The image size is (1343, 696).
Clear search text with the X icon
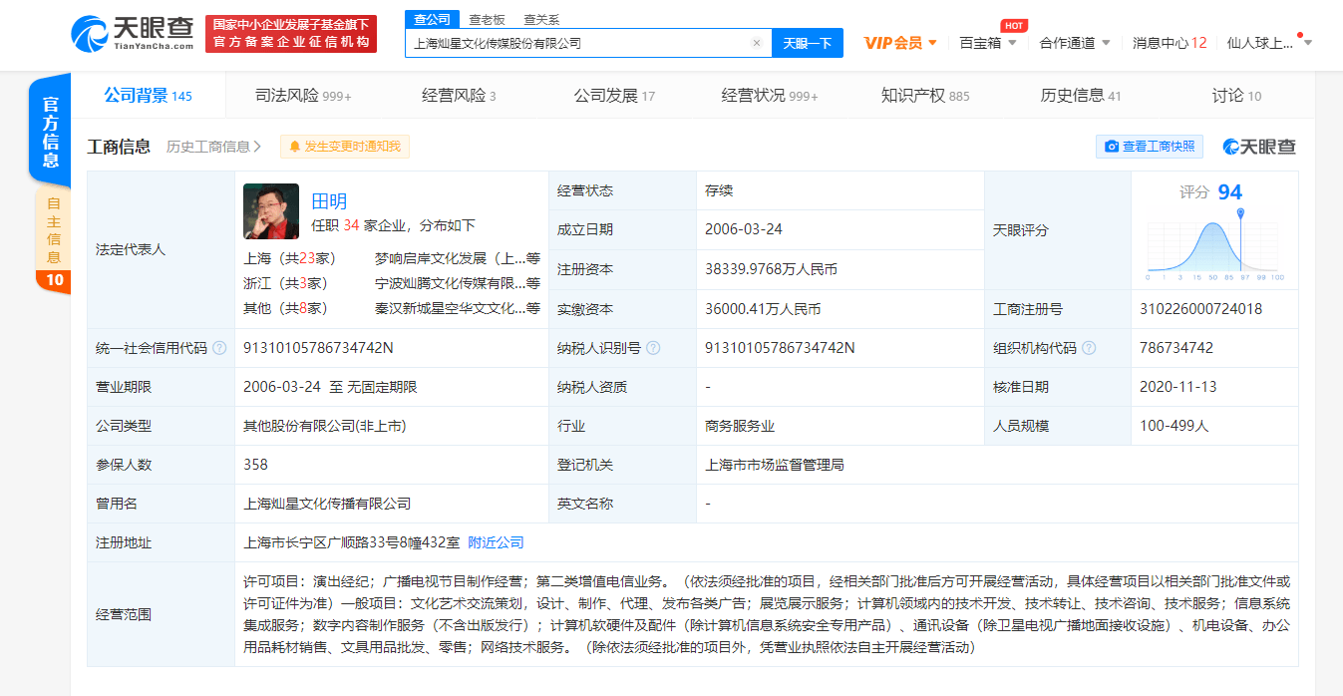click(x=756, y=43)
